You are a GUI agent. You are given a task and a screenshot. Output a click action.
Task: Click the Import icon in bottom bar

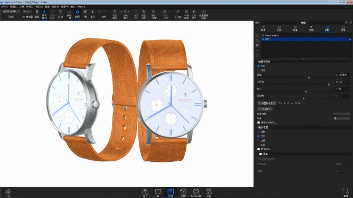[145, 193]
